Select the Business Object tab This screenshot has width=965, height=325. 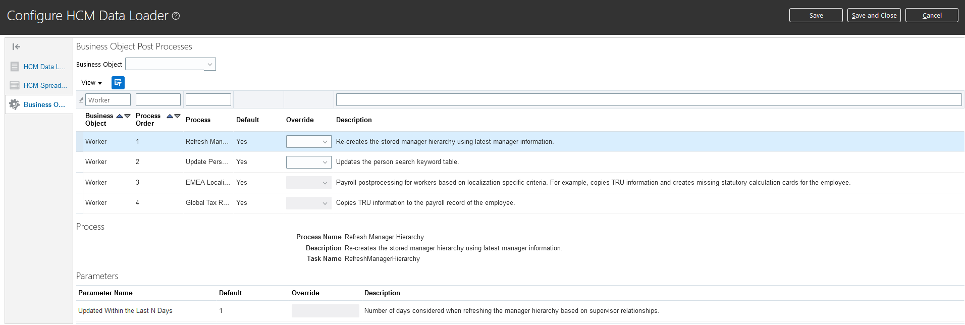pos(44,104)
